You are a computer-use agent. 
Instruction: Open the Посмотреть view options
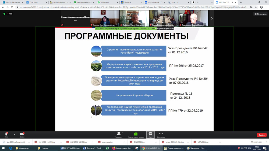click(260, 14)
